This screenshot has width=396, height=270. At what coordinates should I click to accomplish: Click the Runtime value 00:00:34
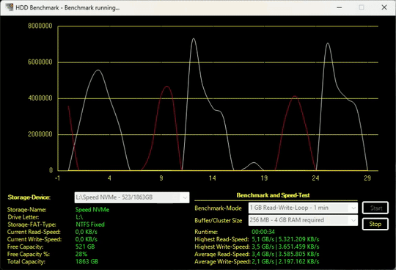point(263,232)
